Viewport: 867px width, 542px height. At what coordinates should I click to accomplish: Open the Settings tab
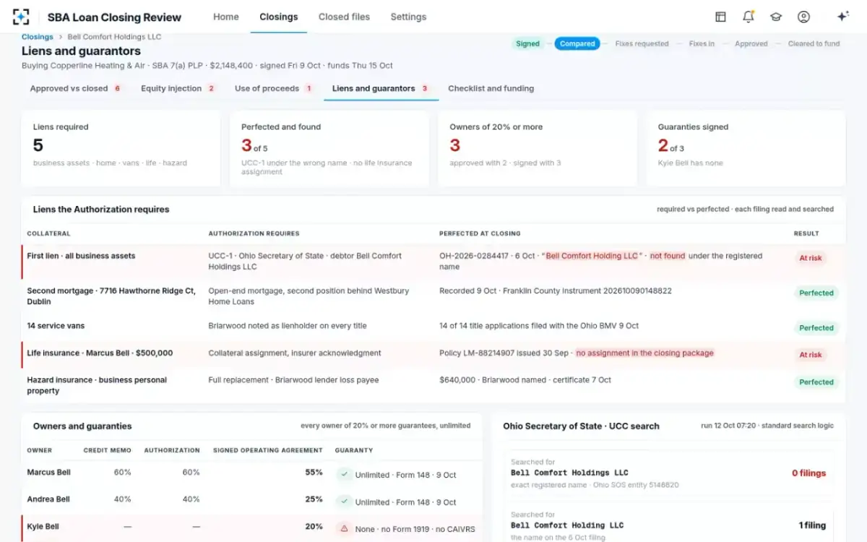tap(408, 17)
